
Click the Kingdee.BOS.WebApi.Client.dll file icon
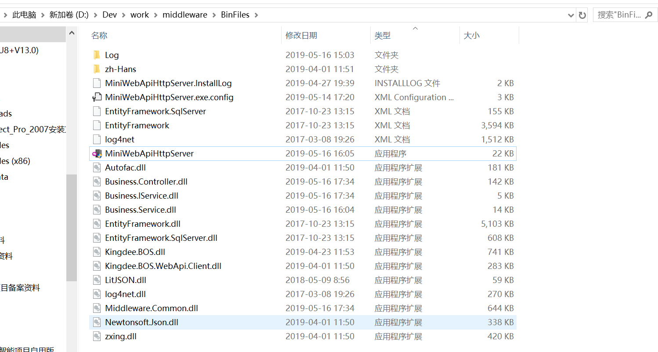pos(97,266)
